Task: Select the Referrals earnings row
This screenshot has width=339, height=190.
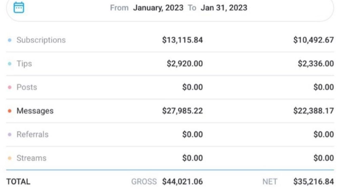Action: [x=170, y=135]
